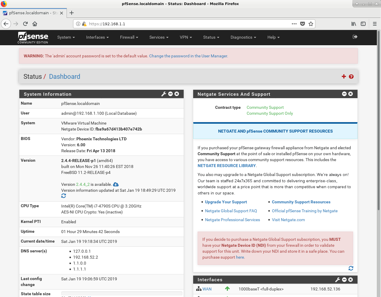Collapse the Interfaces widget
Viewport: 381px width, 297px height.
tap(344, 280)
